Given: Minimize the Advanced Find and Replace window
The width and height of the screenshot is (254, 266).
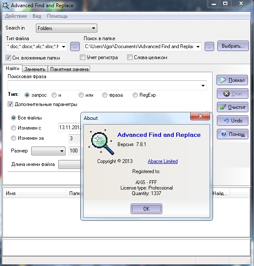Looking at the screenshot, I should click(x=214, y=3).
